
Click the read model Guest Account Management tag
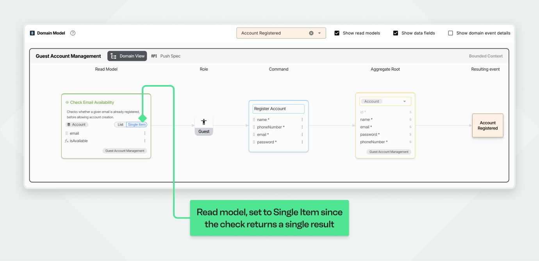click(x=125, y=151)
